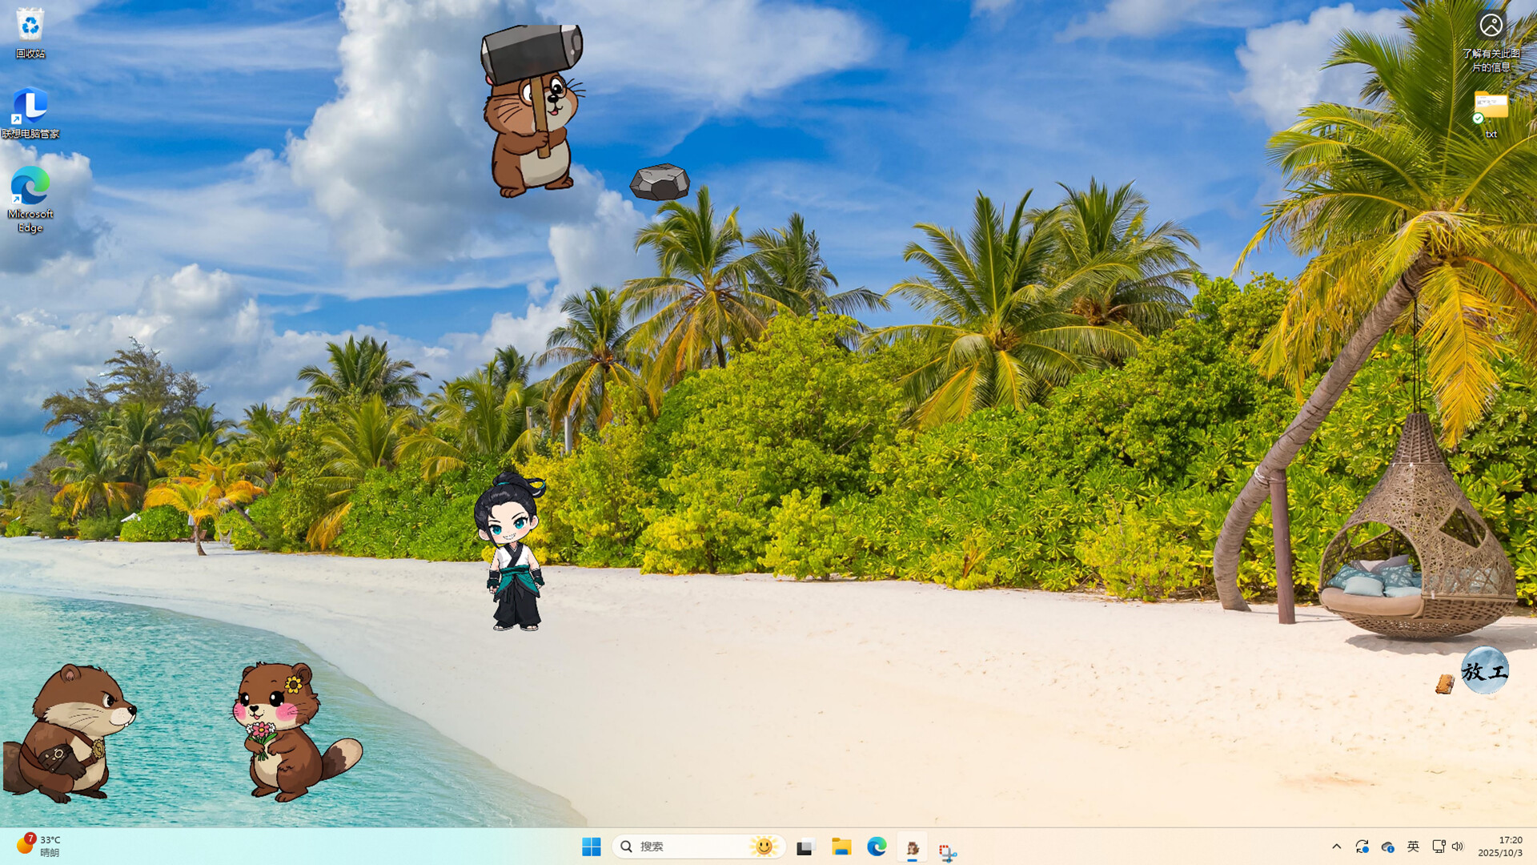Viewport: 1537px width, 865px height.
Task: Open Task View in the taskbar
Action: tap(804, 846)
